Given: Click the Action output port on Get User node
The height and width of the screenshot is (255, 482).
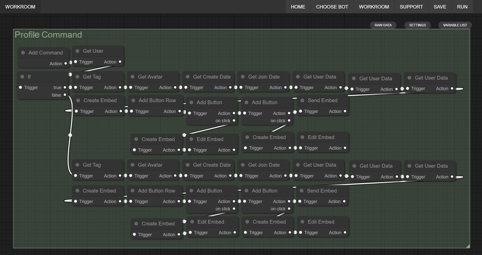Looking at the screenshot, I should (120, 62).
